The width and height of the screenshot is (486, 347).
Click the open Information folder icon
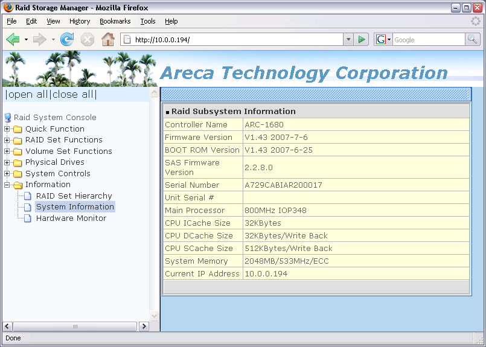pyautogui.click(x=18, y=185)
